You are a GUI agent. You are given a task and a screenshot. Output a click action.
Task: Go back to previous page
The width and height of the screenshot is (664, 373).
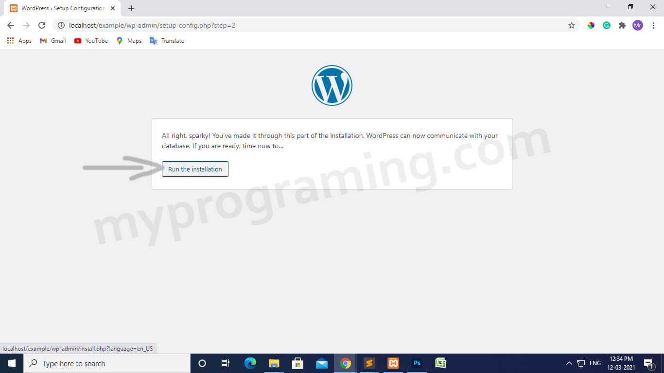click(11, 25)
